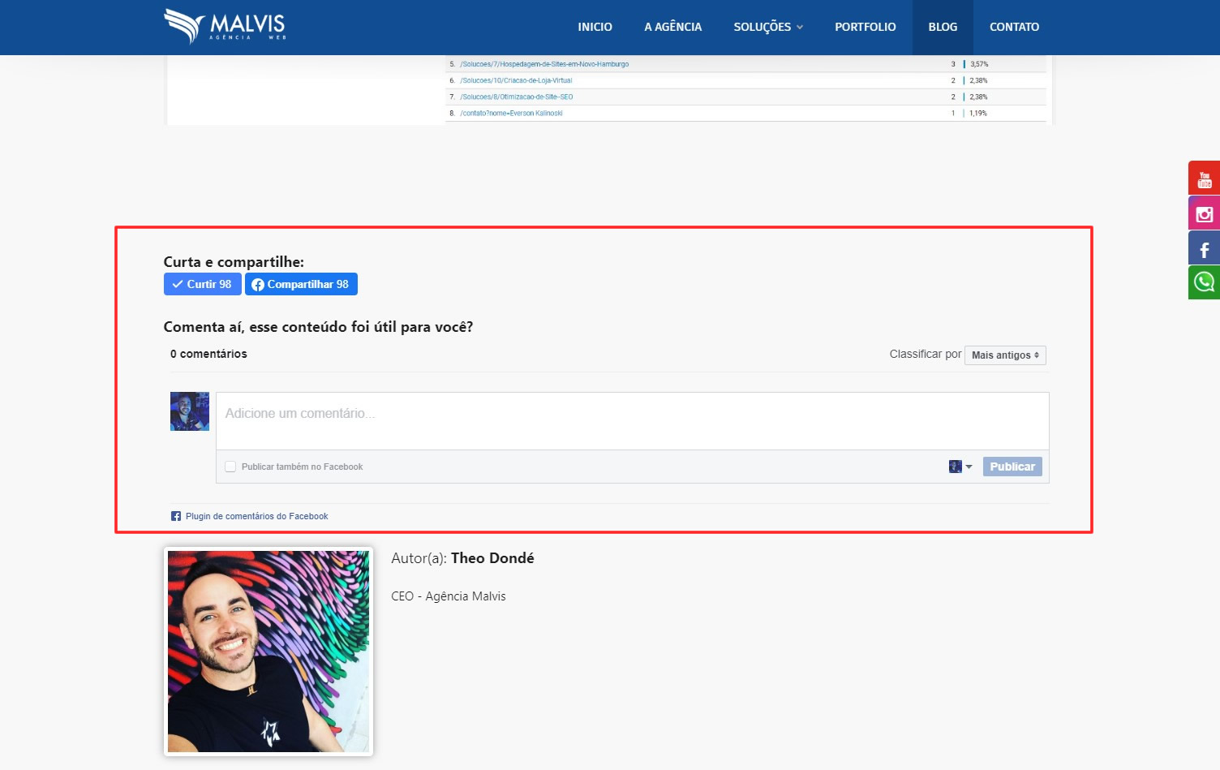
Task: Open the post-as profile selector dropdown
Action: (x=960, y=467)
